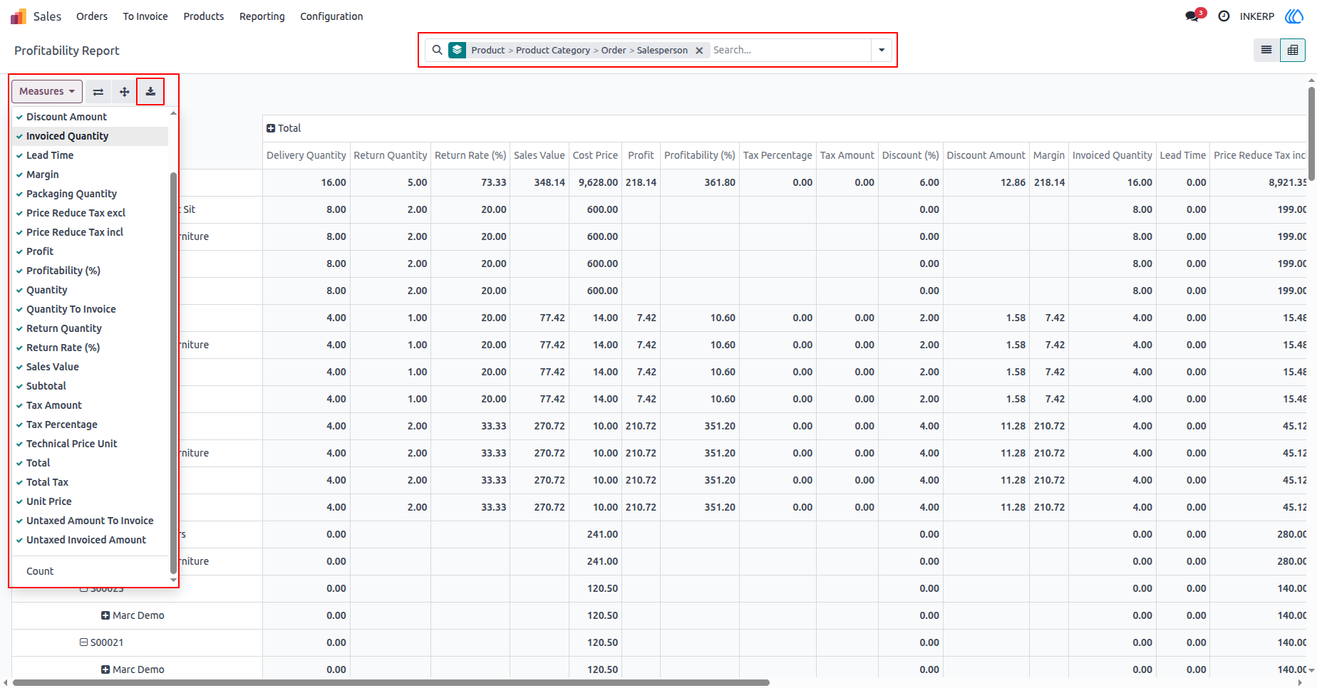Click the Sales app logo icon
This screenshot has height=688, width=1317.
tap(19, 16)
